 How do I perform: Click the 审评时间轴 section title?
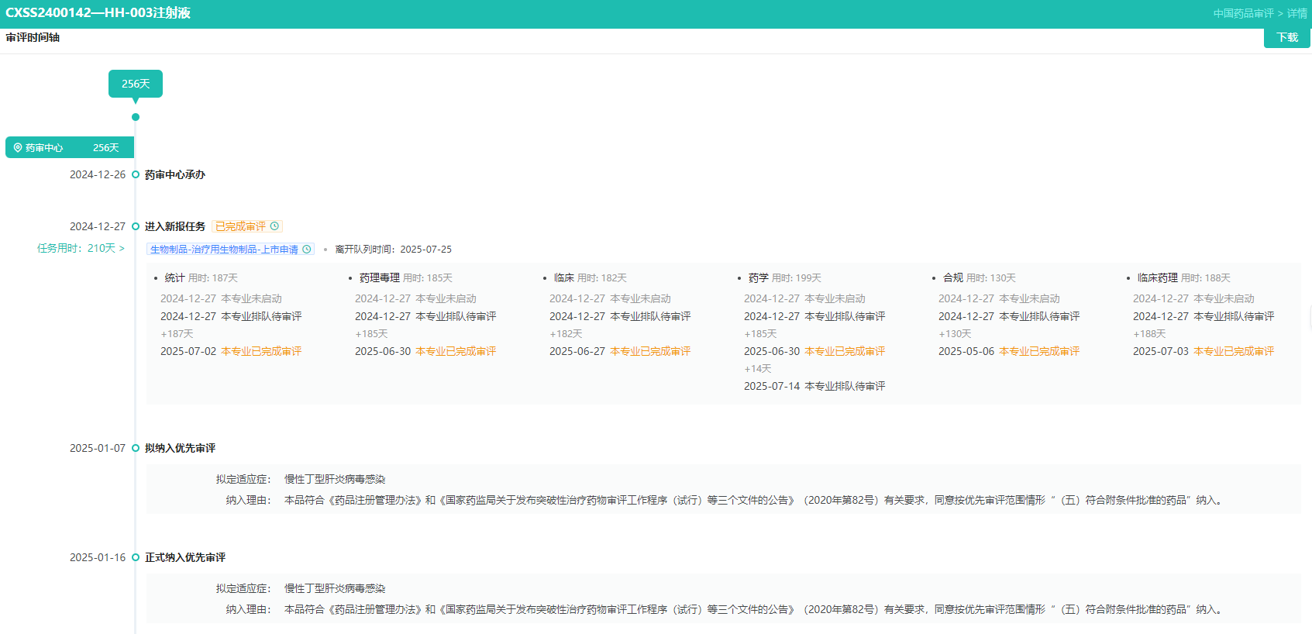(x=33, y=37)
